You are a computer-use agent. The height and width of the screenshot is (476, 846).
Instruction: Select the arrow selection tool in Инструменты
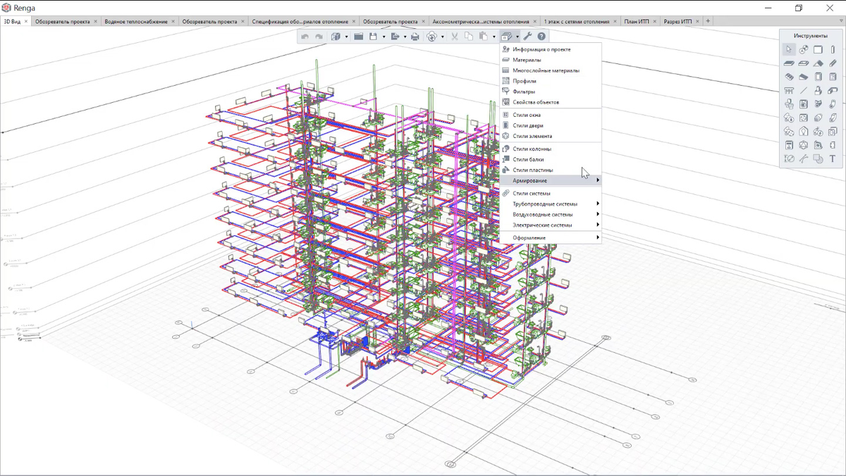point(789,49)
